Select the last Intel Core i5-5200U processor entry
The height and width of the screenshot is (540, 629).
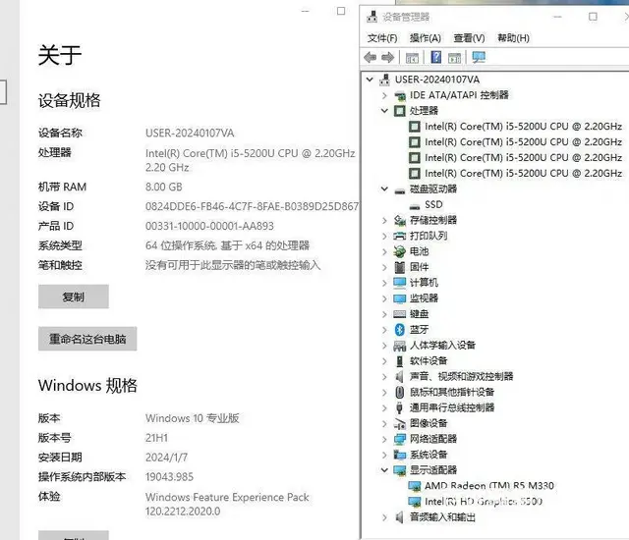523,174
